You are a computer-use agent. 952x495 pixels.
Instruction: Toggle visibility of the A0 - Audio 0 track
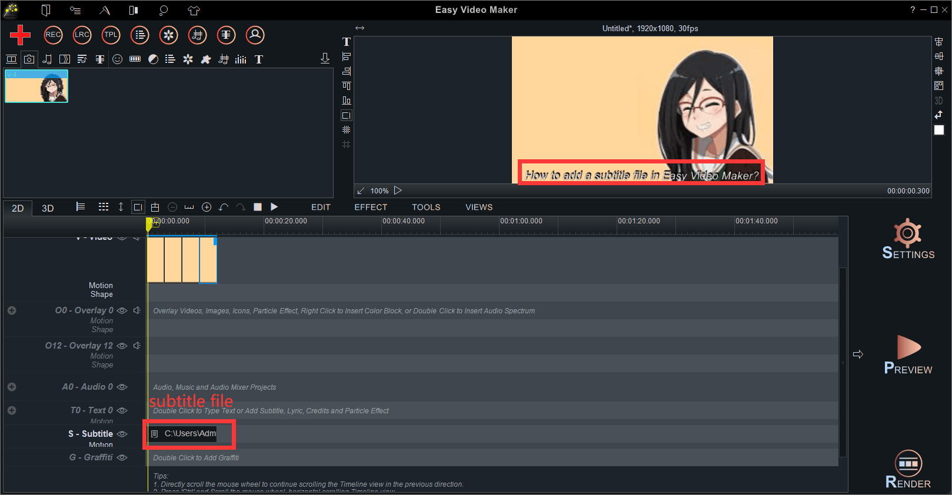pos(122,387)
